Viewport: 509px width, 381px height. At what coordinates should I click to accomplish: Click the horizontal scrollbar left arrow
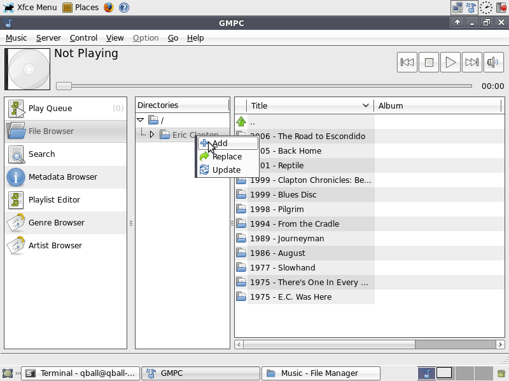239,344
